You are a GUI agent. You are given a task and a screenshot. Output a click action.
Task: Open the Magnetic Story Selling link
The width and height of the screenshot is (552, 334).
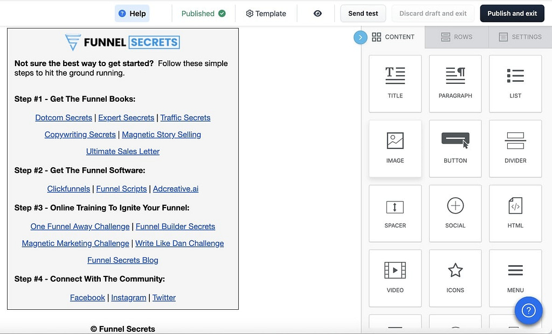[x=161, y=134]
